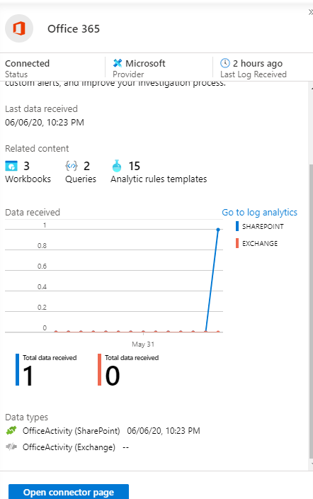Click the disconnected OfficeActivity Exchange status icon
This screenshot has height=499, width=313.
pos(11,447)
